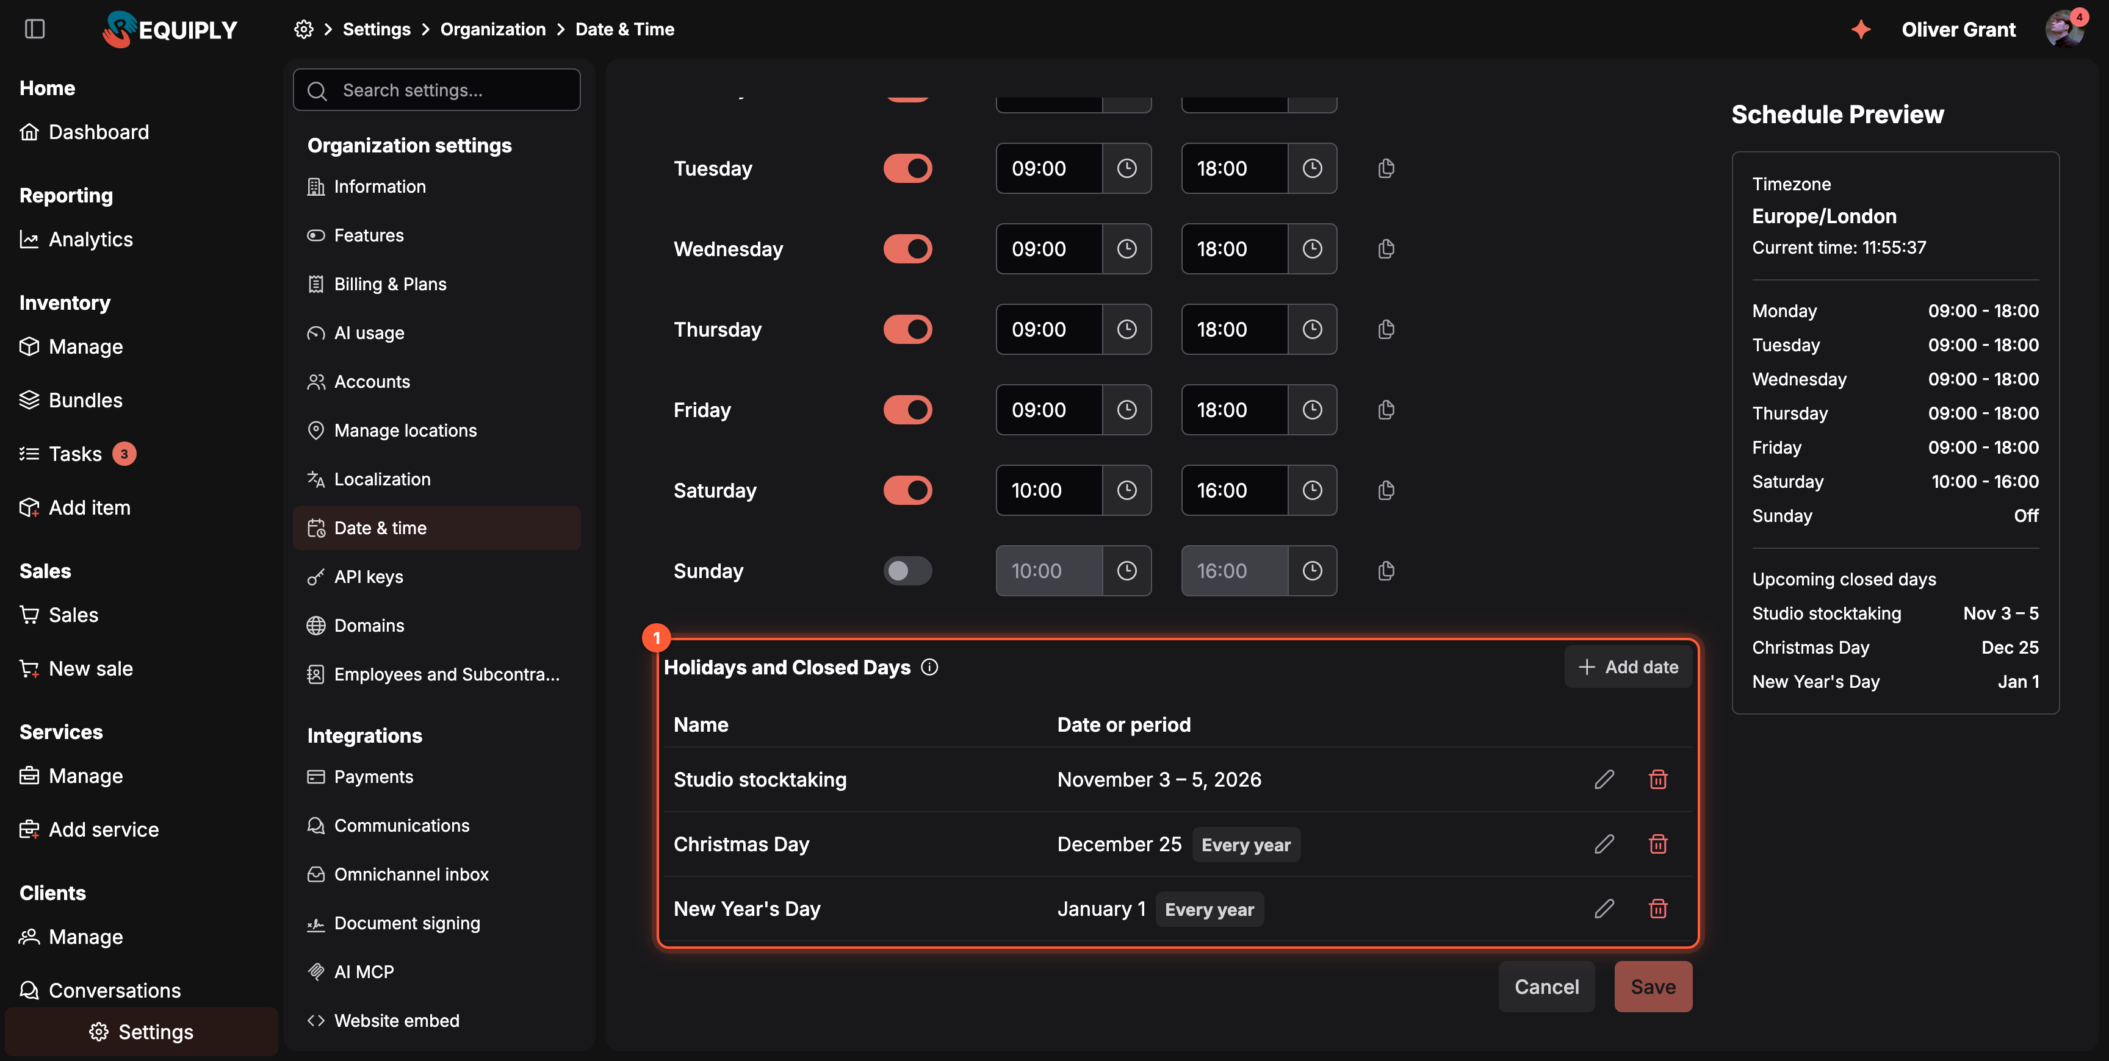Screen dimensions: 2109x1061
Task: Edit Christmas Day with pencil icon
Action: click(1605, 844)
